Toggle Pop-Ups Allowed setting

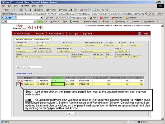pyautogui.click(x=77, y=18)
